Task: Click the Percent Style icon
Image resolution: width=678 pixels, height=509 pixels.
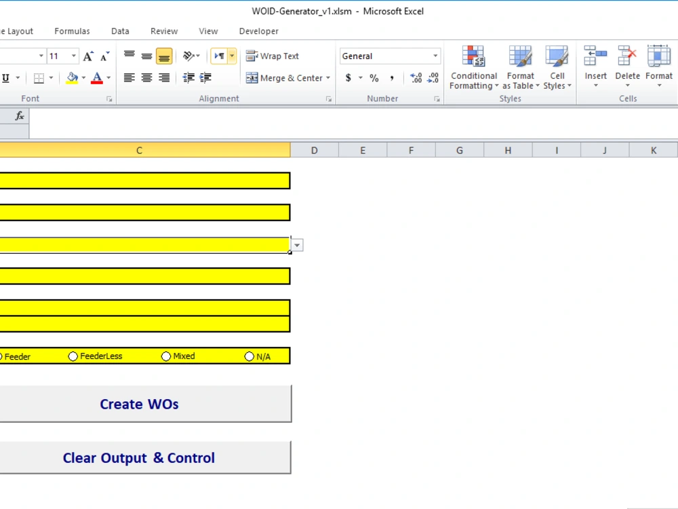Action: pyautogui.click(x=374, y=78)
